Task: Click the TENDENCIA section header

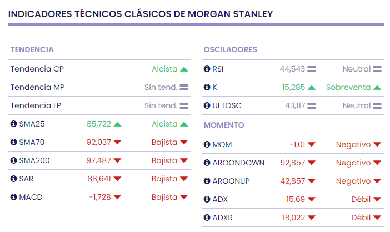Action: pos(32,50)
